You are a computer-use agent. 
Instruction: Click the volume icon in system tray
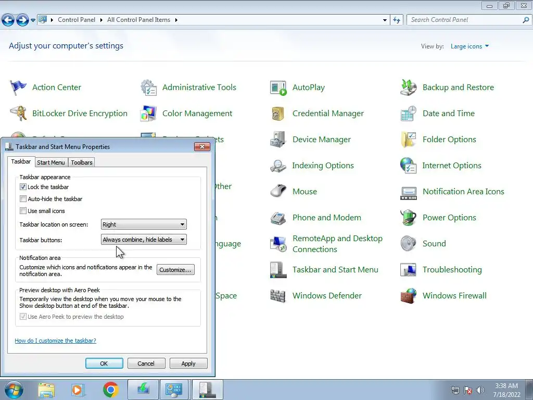pyautogui.click(x=480, y=390)
